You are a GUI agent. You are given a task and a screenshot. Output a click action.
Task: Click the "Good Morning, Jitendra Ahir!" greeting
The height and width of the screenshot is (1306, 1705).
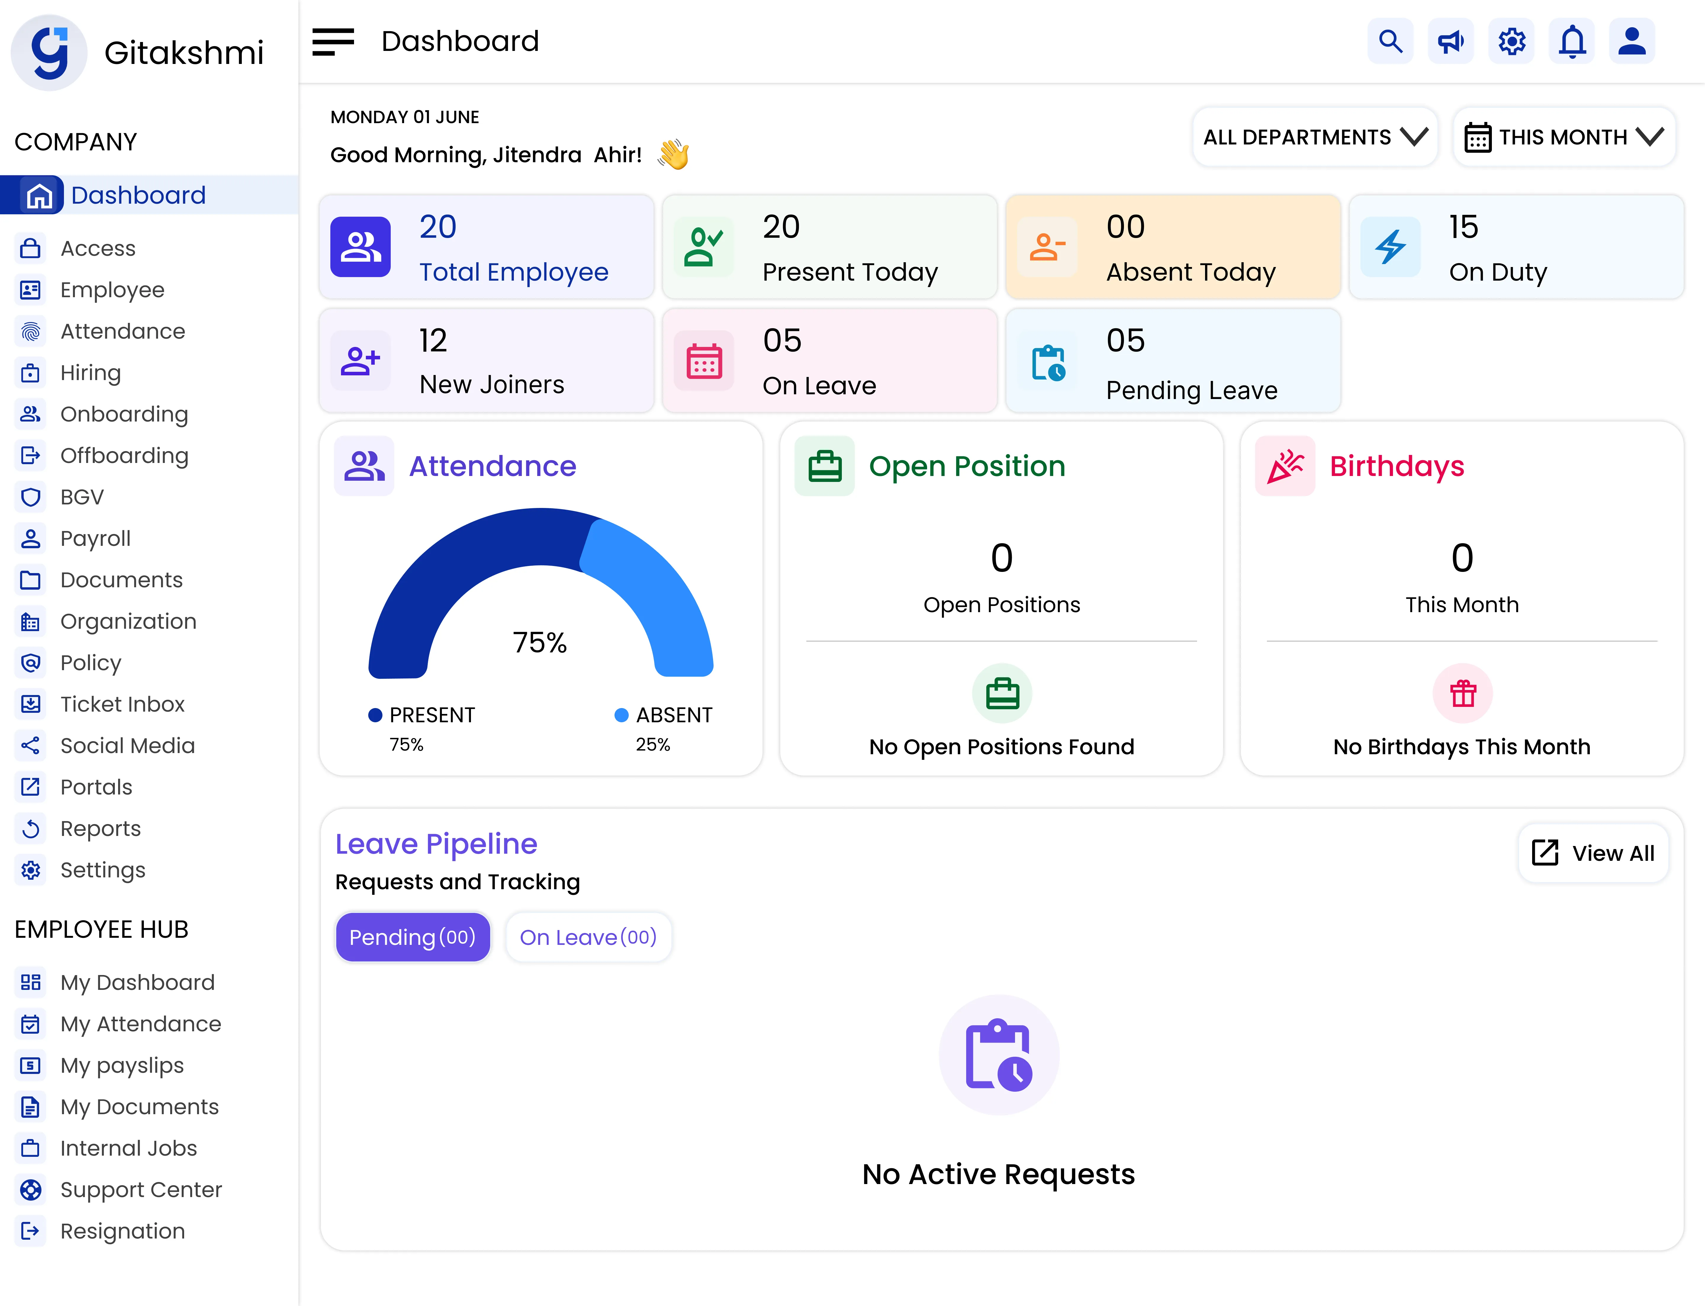pyautogui.click(x=487, y=155)
